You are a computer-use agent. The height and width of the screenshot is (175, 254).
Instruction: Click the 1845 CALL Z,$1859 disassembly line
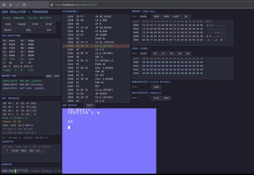coord(96,68)
